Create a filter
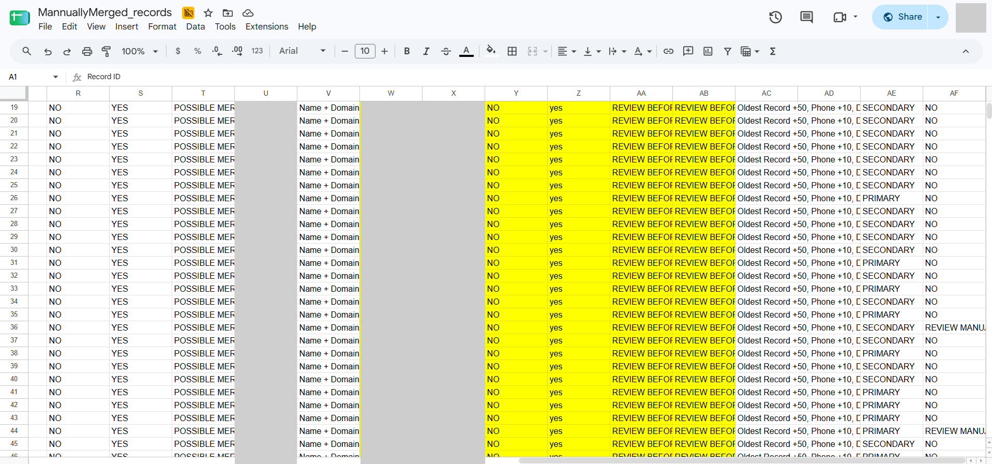The height and width of the screenshot is (464, 992). point(728,51)
